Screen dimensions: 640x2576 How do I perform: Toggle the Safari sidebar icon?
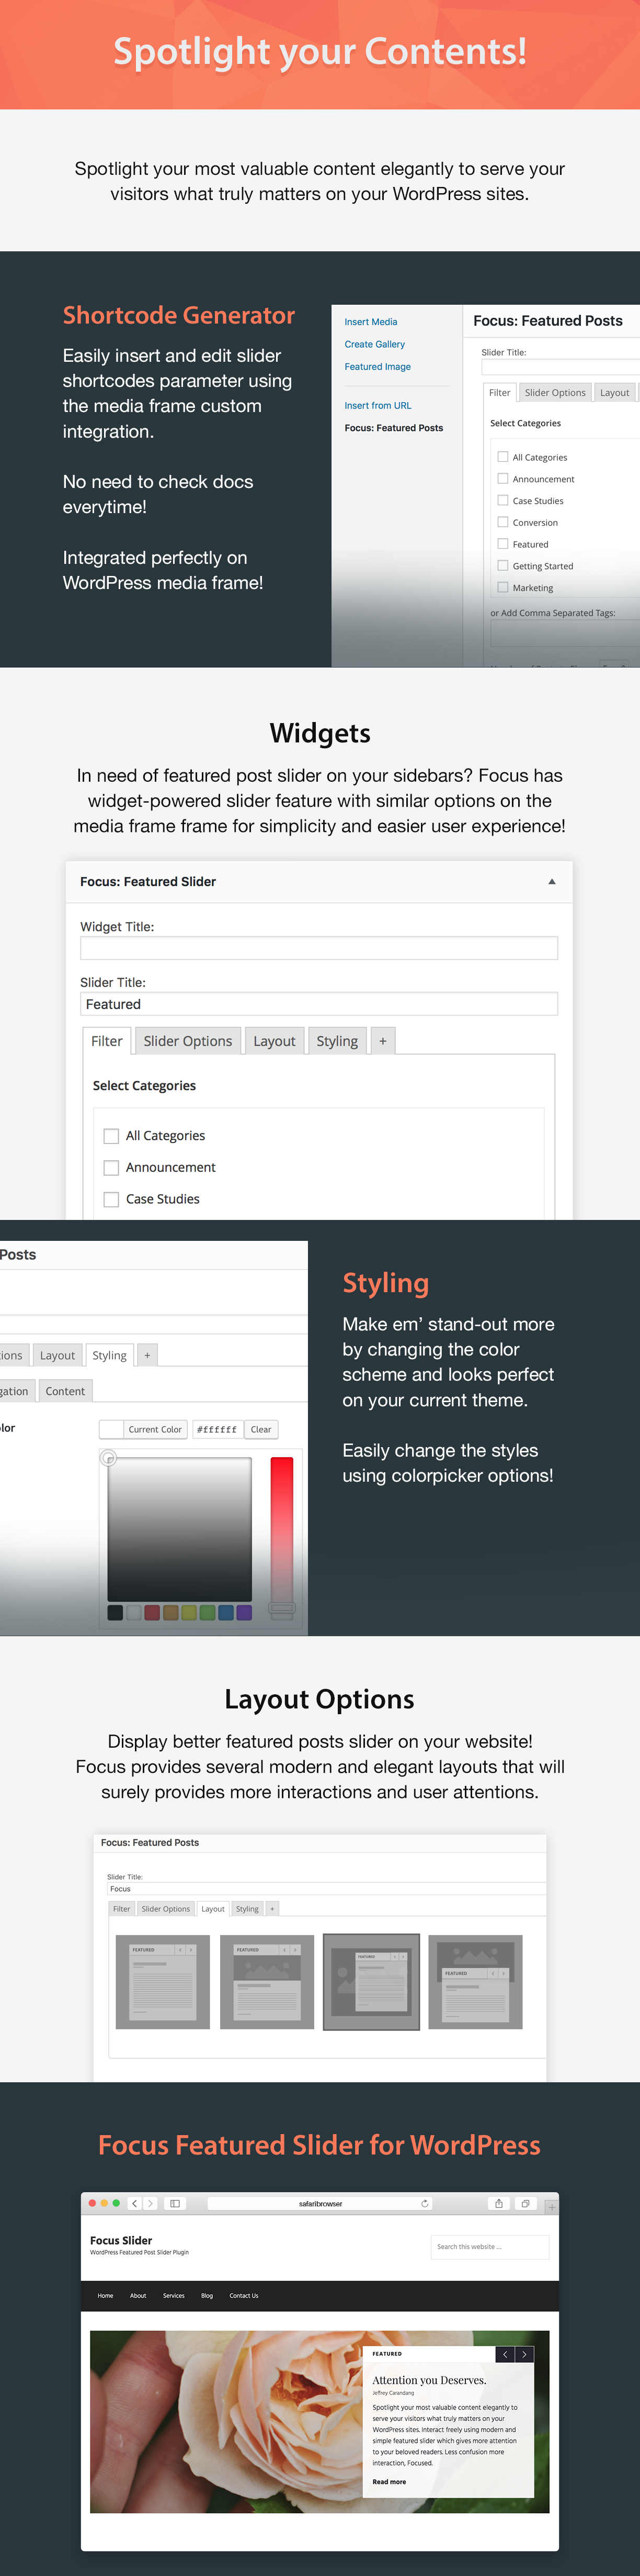[x=175, y=2203]
